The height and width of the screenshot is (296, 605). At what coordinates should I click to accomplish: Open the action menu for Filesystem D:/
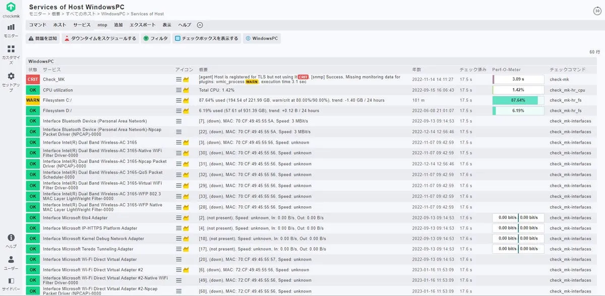coord(178,110)
